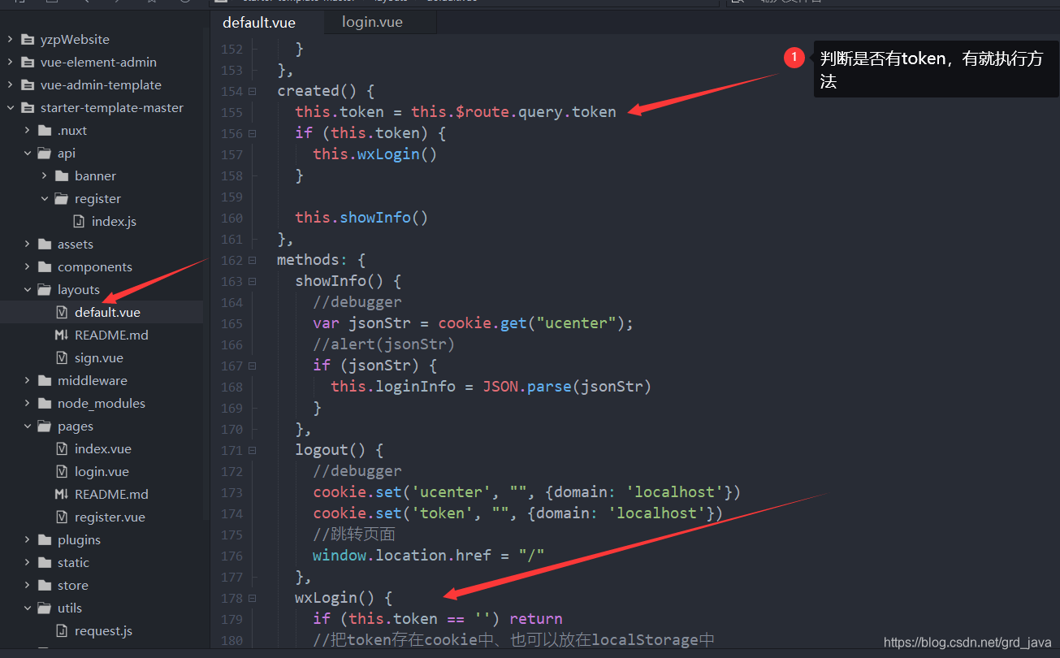This screenshot has height=658, width=1060.
Task: Click the index.js file icon under register
Action: pos(79,221)
